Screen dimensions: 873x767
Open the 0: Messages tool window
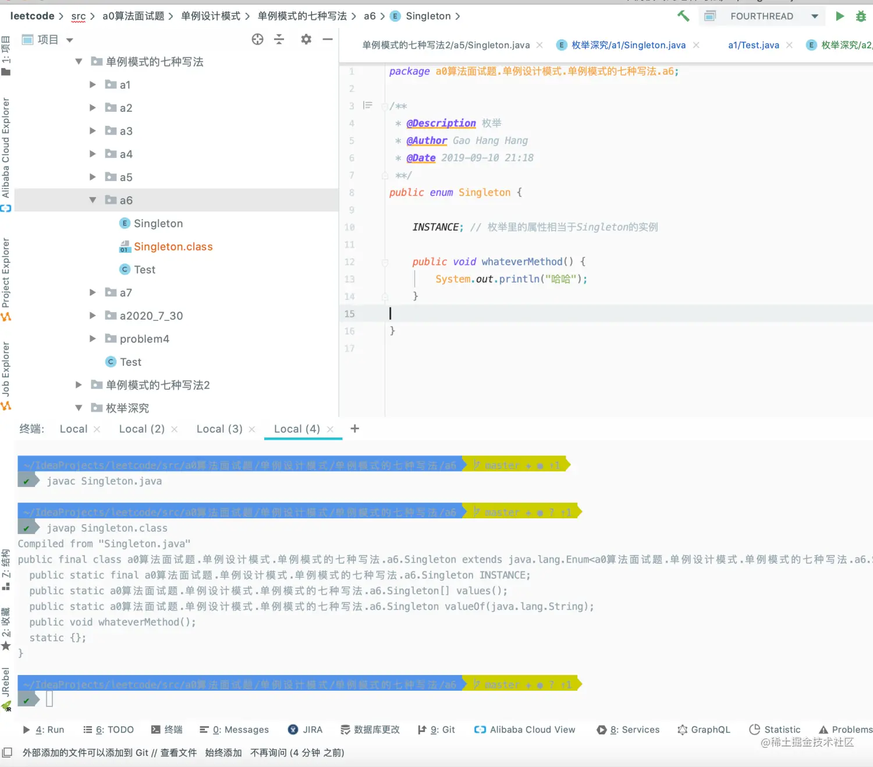pos(234,730)
